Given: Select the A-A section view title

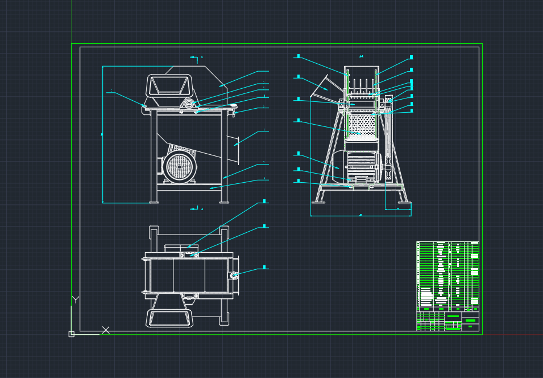Looking at the screenshot, I should pos(362,56).
